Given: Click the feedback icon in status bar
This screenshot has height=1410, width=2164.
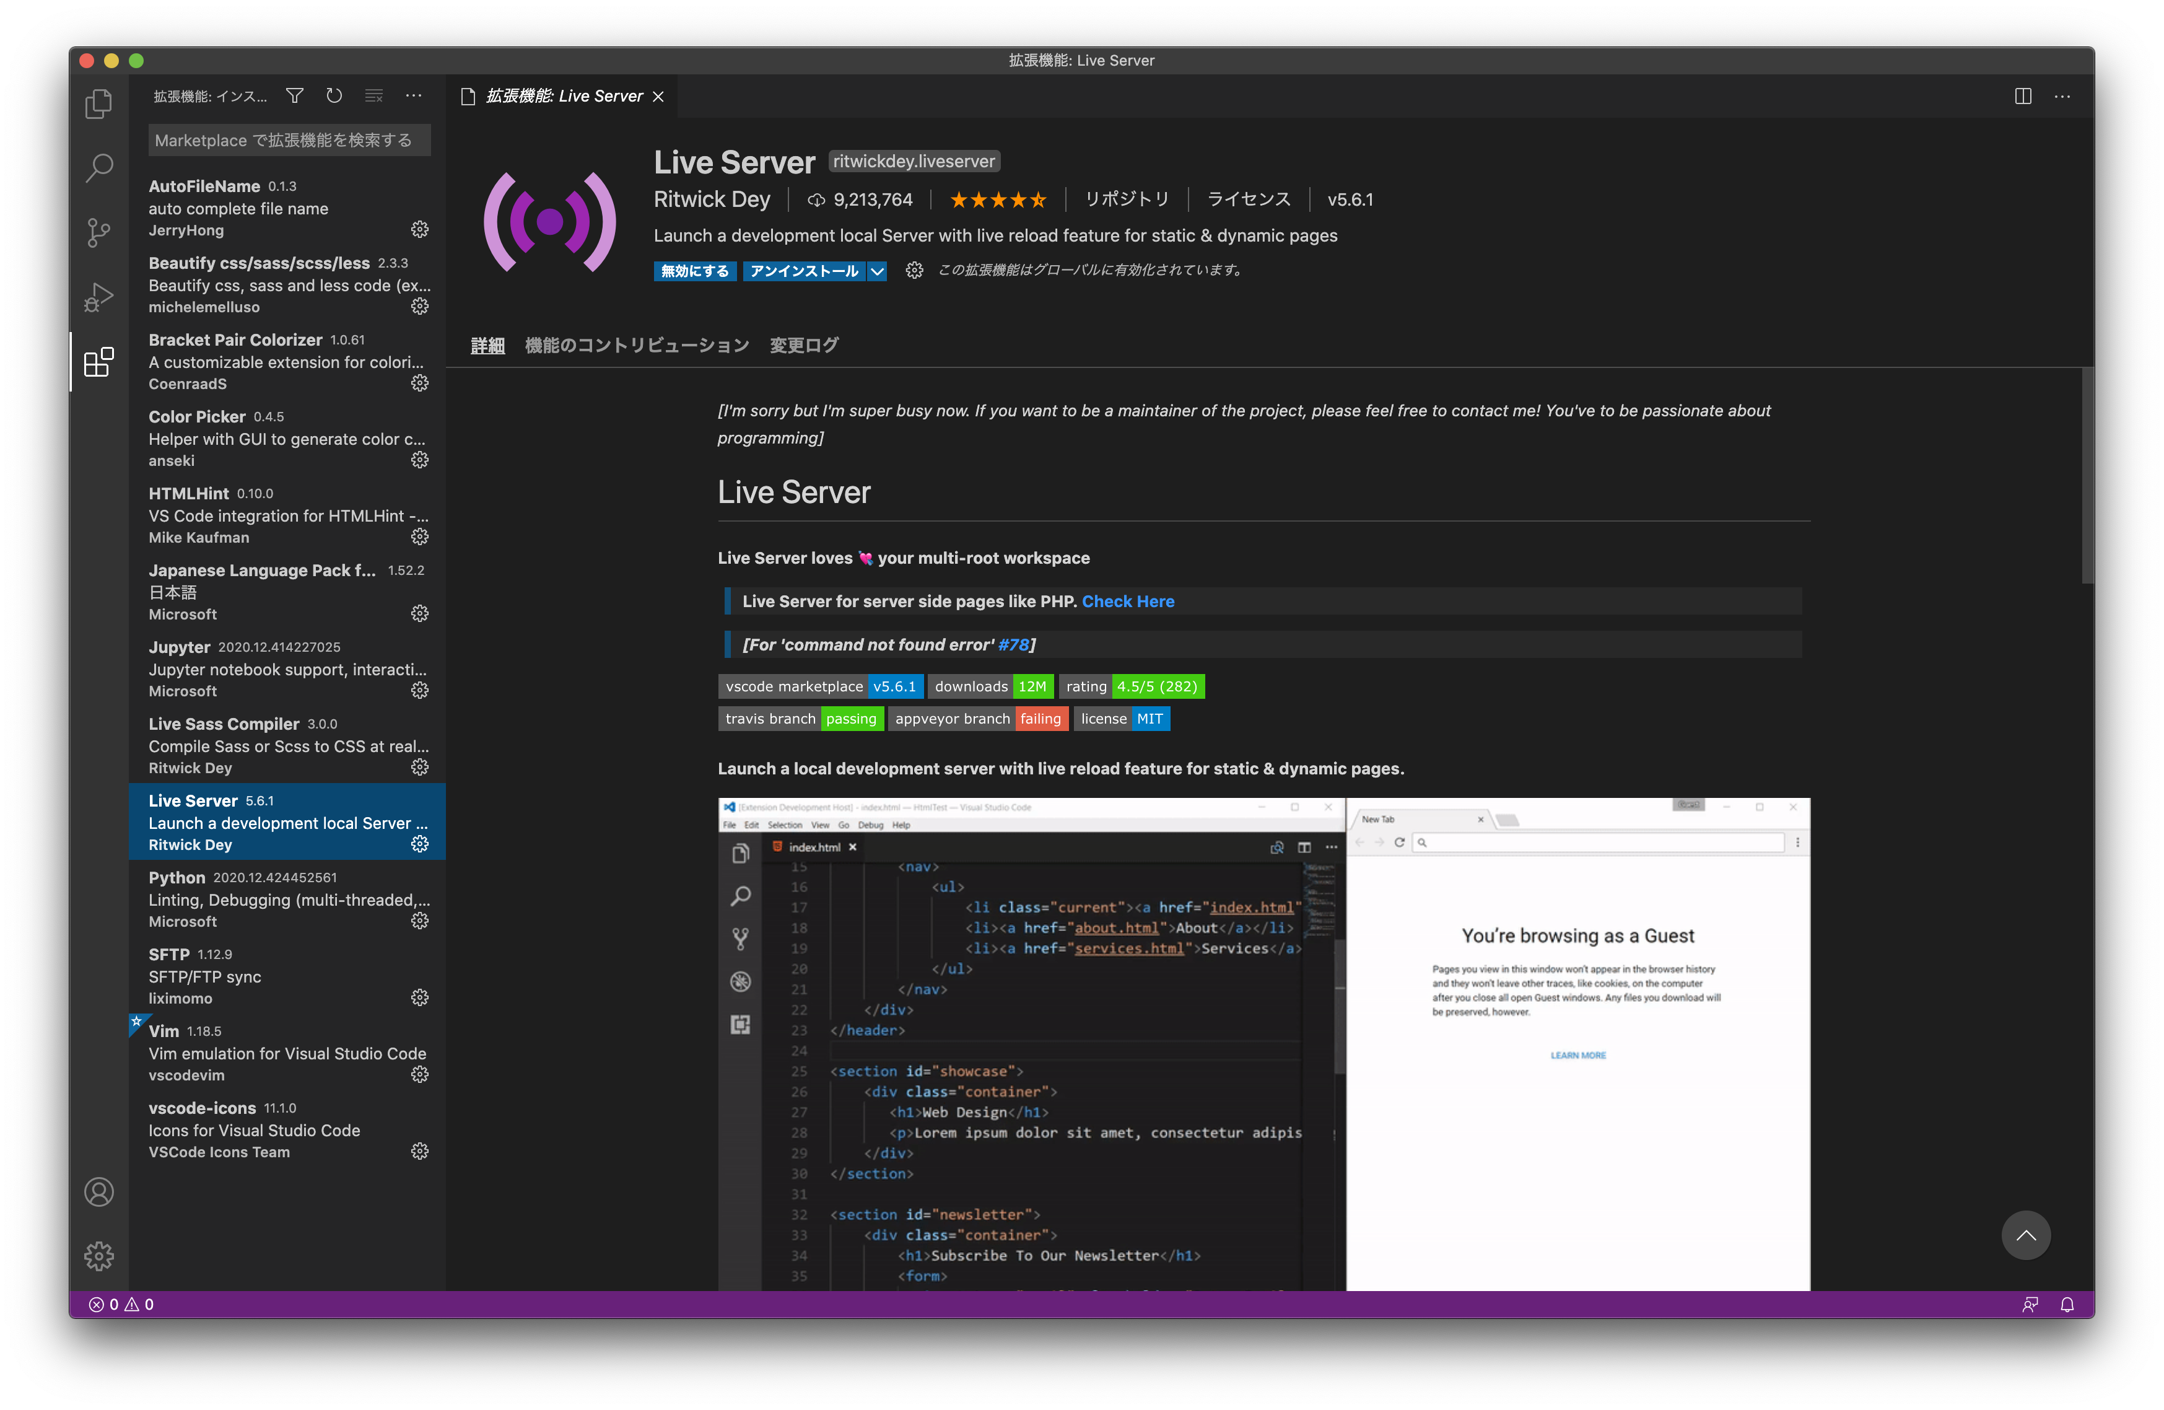Looking at the screenshot, I should click(2030, 1305).
